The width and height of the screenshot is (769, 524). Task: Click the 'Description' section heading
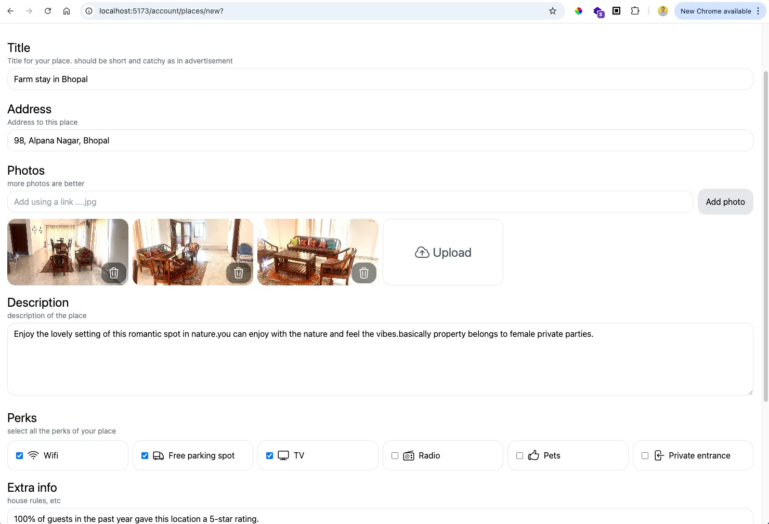(38, 303)
